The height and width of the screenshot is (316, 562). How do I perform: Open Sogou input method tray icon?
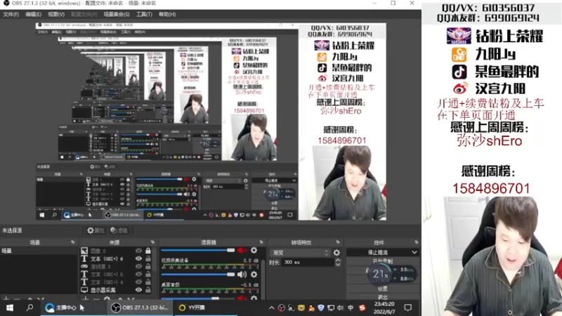pyautogui.click(x=362, y=308)
